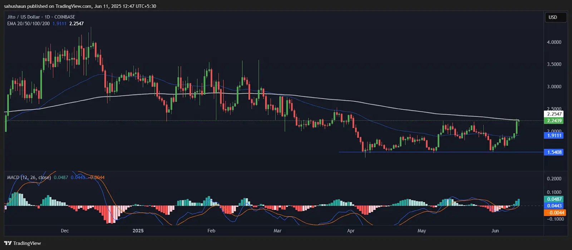
Task: Select the horizontal support line at 1.5408
Action: (441, 152)
